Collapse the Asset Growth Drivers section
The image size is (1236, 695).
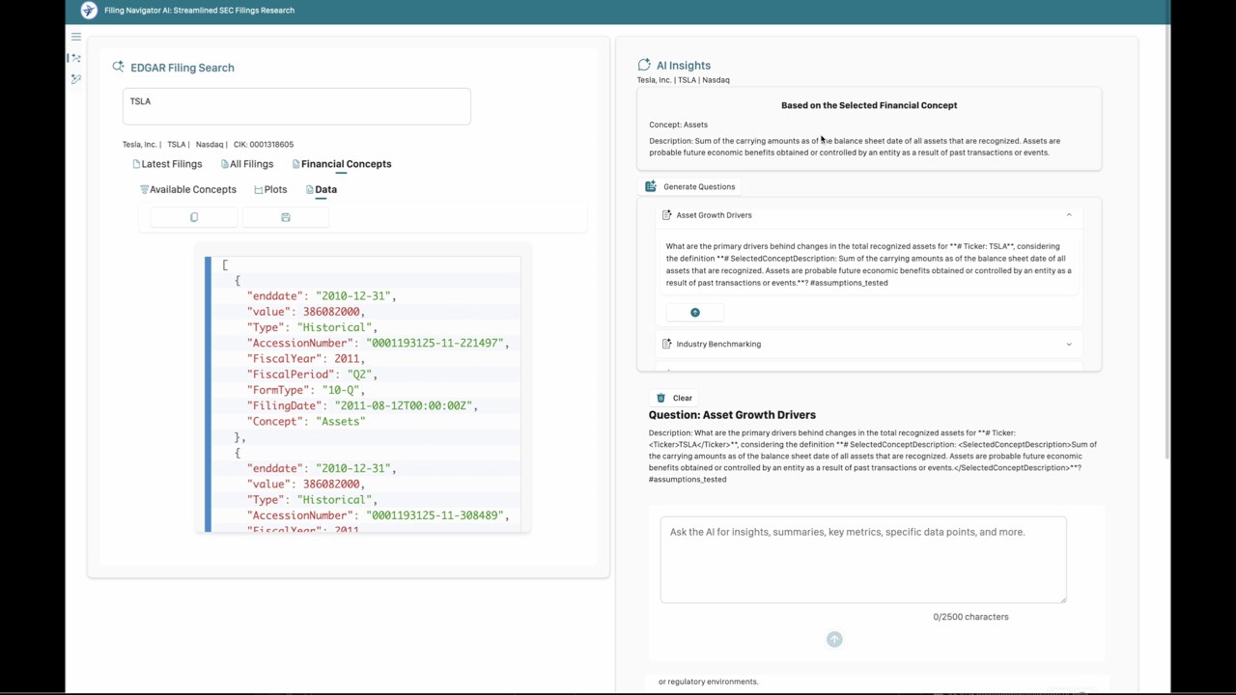tap(1069, 215)
